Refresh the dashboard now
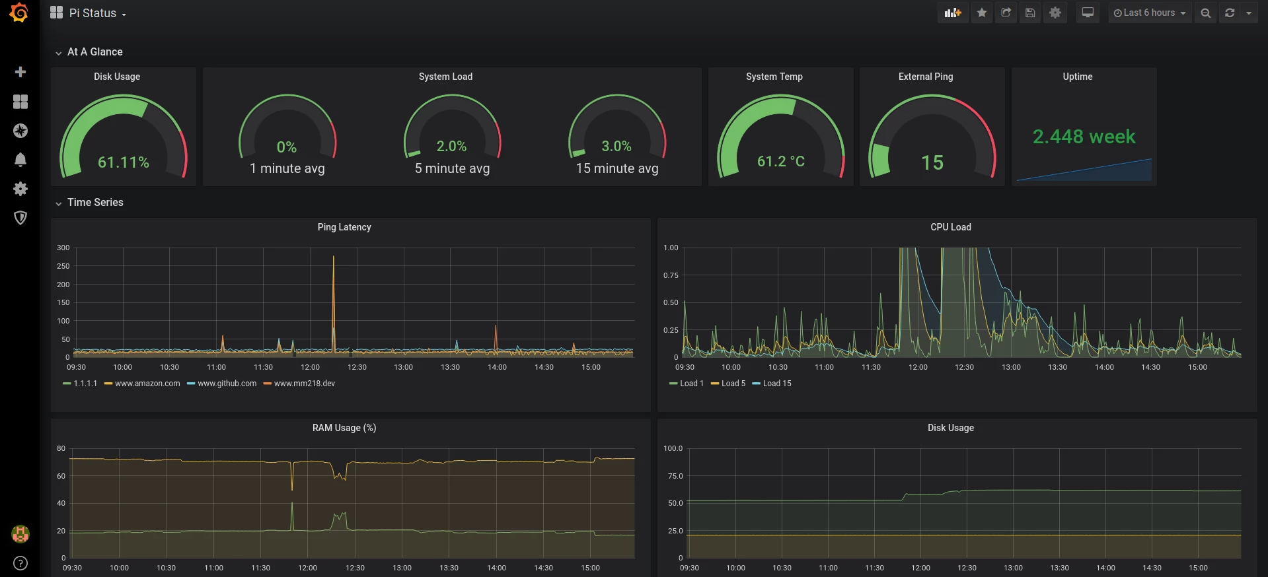Image resolution: width=1268 pixels, height=577 pixels. [1230, 13]
